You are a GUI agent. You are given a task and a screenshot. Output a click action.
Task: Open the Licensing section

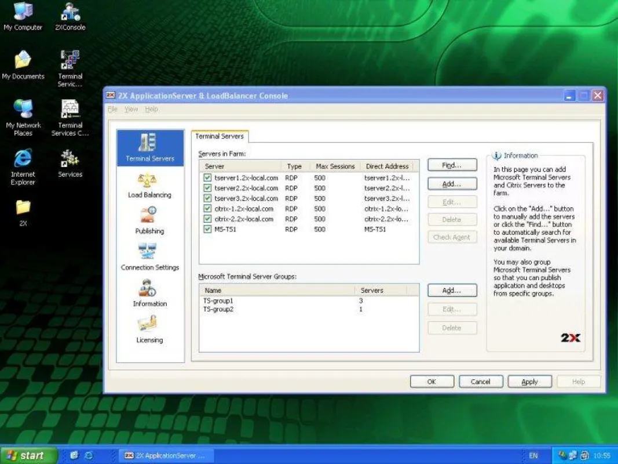tap(149, 329)
